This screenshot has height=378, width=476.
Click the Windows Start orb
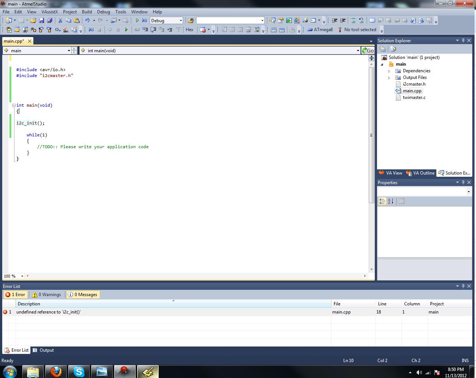(10, 371)
